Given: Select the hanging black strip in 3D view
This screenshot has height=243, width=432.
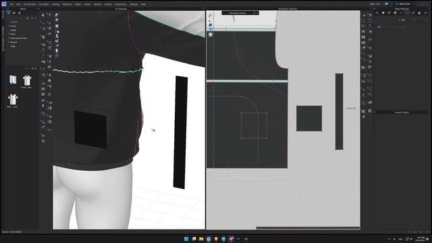Looking at the screenshot, I should [x=180, y=132].
